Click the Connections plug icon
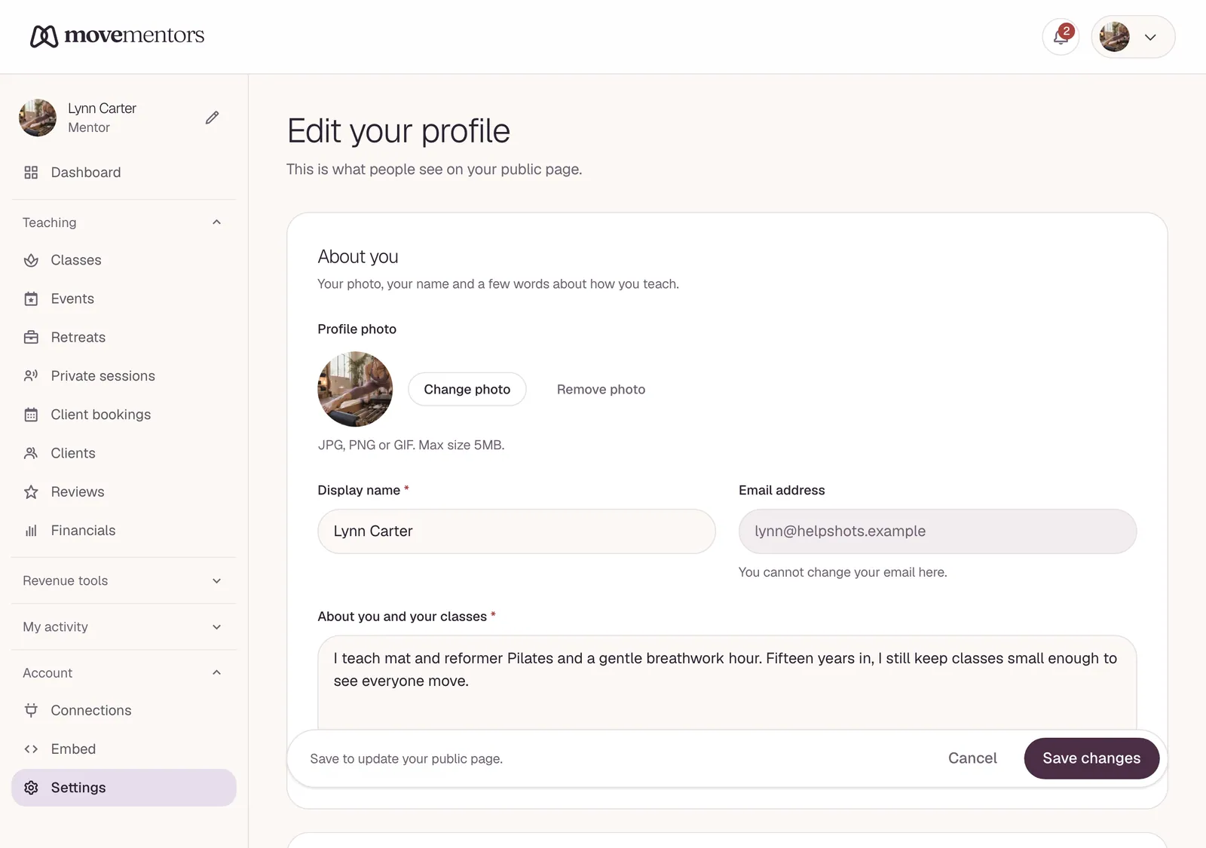1206x848 pixels. pyautogui.click(x=31, y=710)
